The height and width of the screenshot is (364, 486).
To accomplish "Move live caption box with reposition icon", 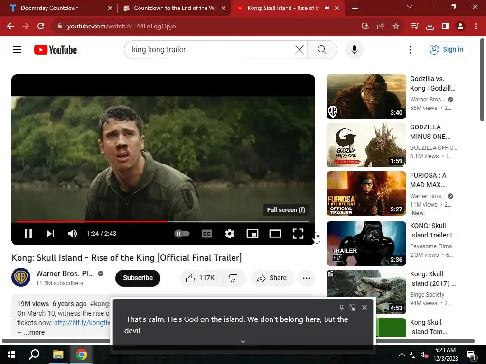I will pyautogui.click(x=353, y=307).
